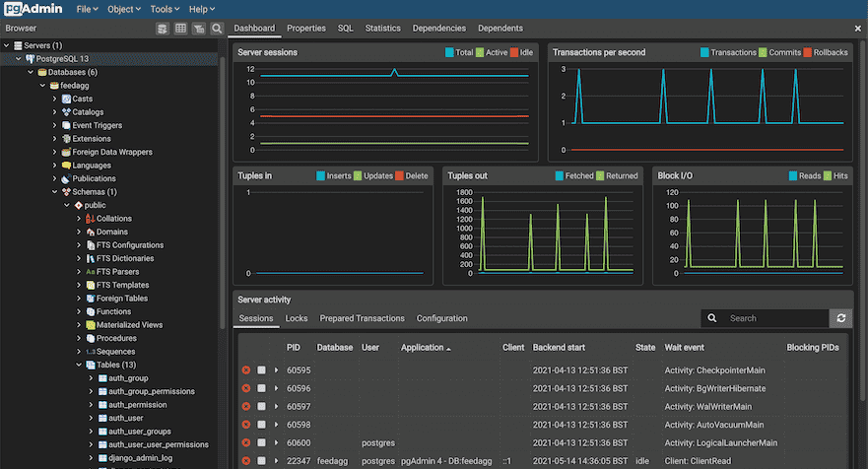Collapse the Tables (13) node

pos(79,365)
